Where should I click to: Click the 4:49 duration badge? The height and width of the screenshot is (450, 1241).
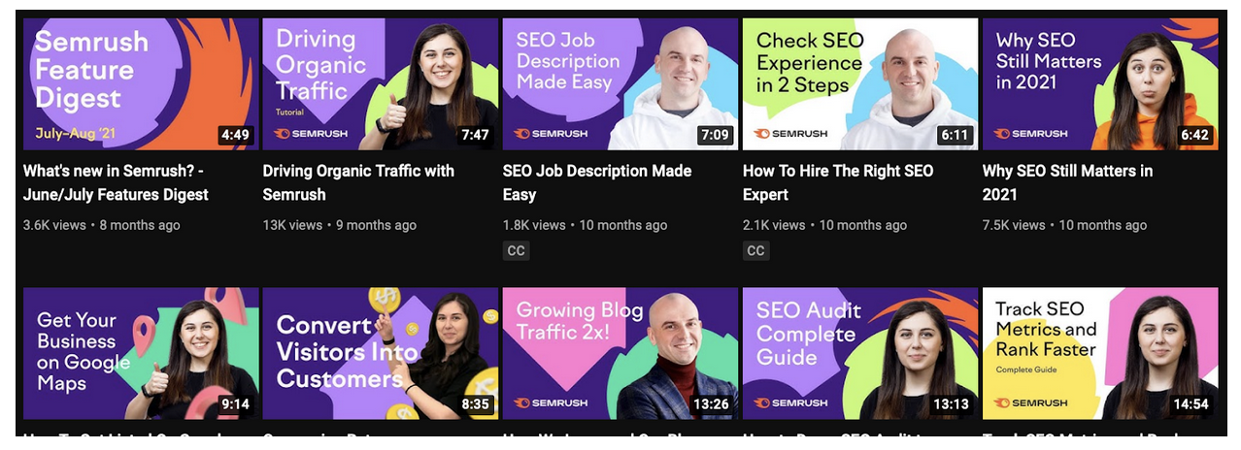(235, 135)
